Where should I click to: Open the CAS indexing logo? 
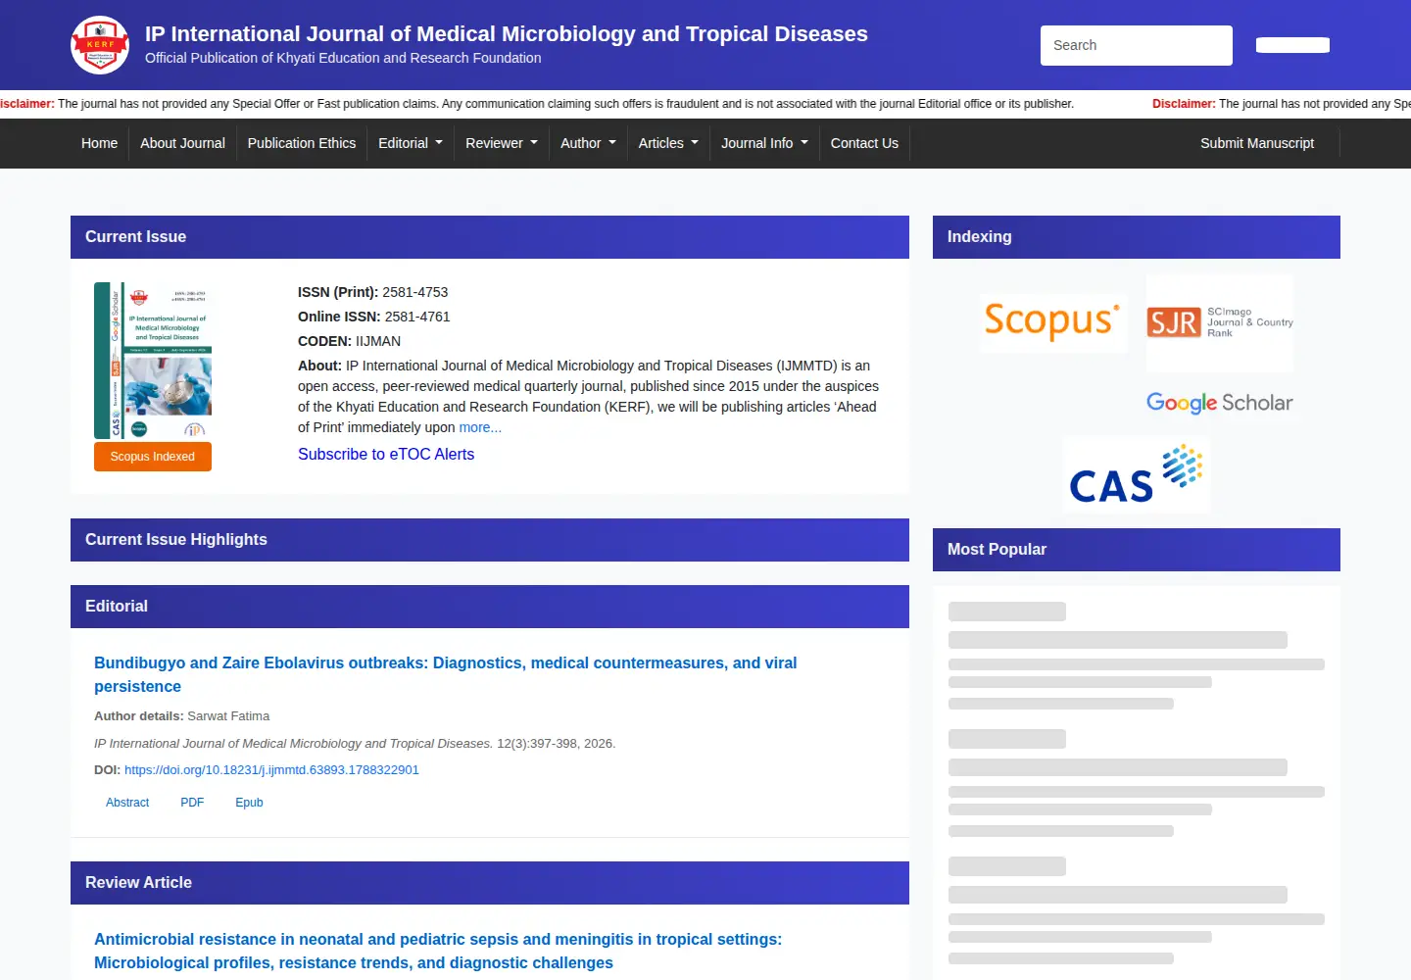click(1137, 474)
